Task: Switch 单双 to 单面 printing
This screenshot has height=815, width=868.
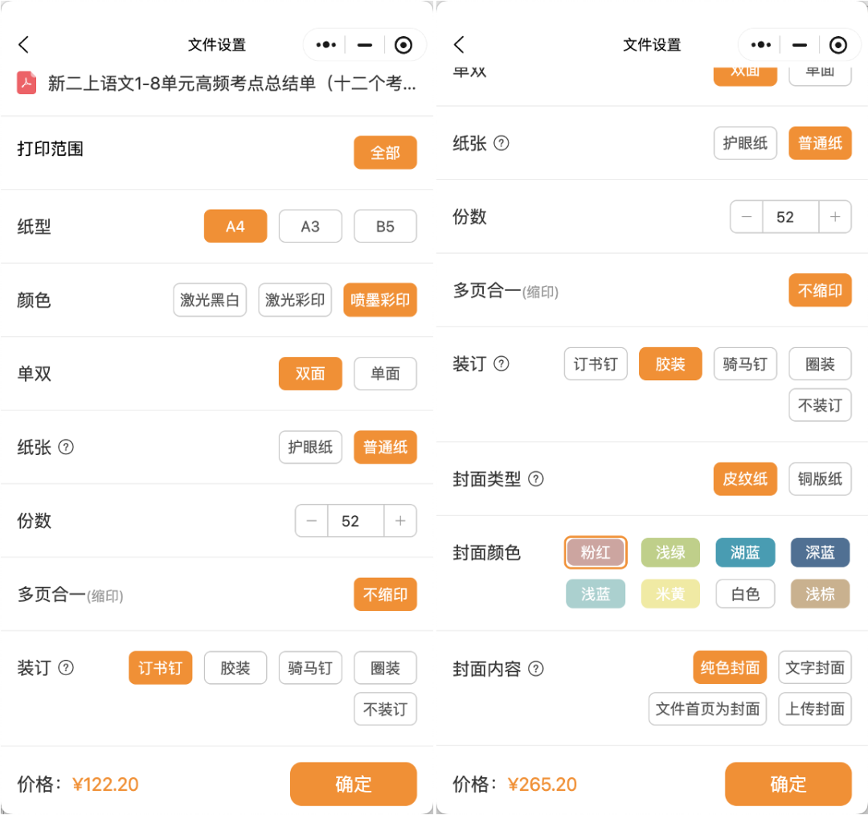Action: point(385,373)
